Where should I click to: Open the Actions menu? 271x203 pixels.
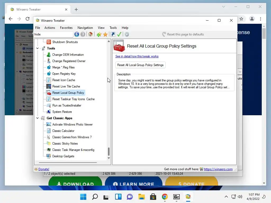[x=50, y=28]
